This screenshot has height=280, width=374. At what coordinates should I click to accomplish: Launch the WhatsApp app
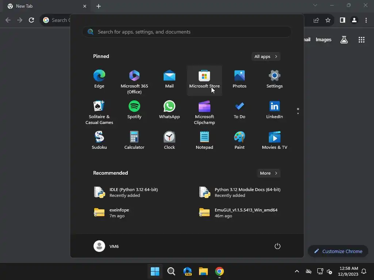(x=169, y=112)
